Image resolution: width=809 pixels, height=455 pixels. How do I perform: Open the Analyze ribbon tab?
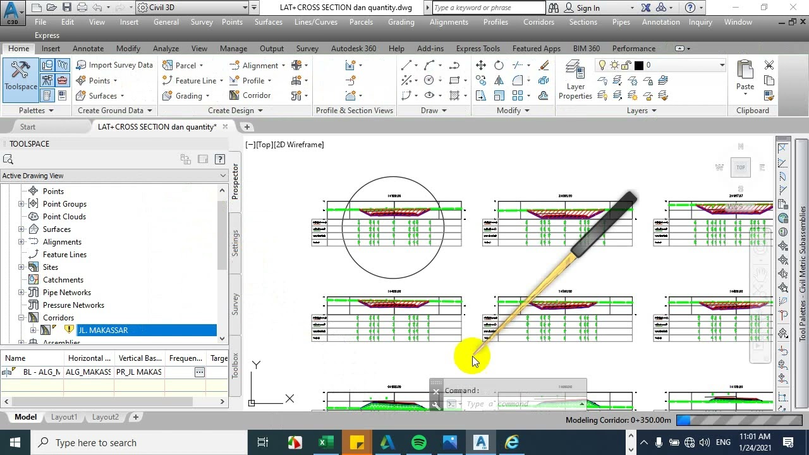(166, 49)
